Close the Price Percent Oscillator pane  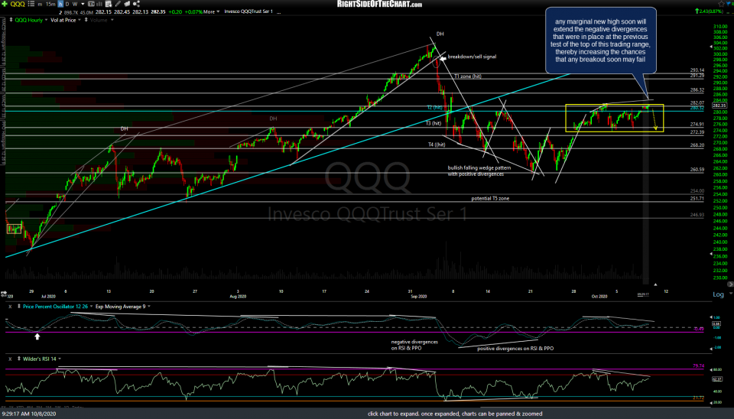[x=10, y=307]
